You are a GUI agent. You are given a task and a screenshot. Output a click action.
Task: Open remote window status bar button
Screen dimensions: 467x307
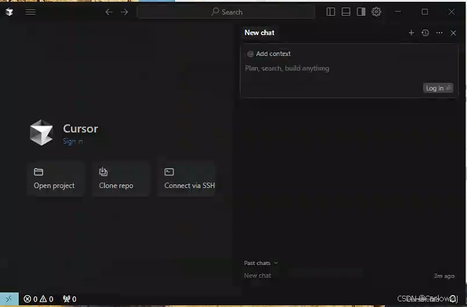pyautogui.click(x=9, y=299)
